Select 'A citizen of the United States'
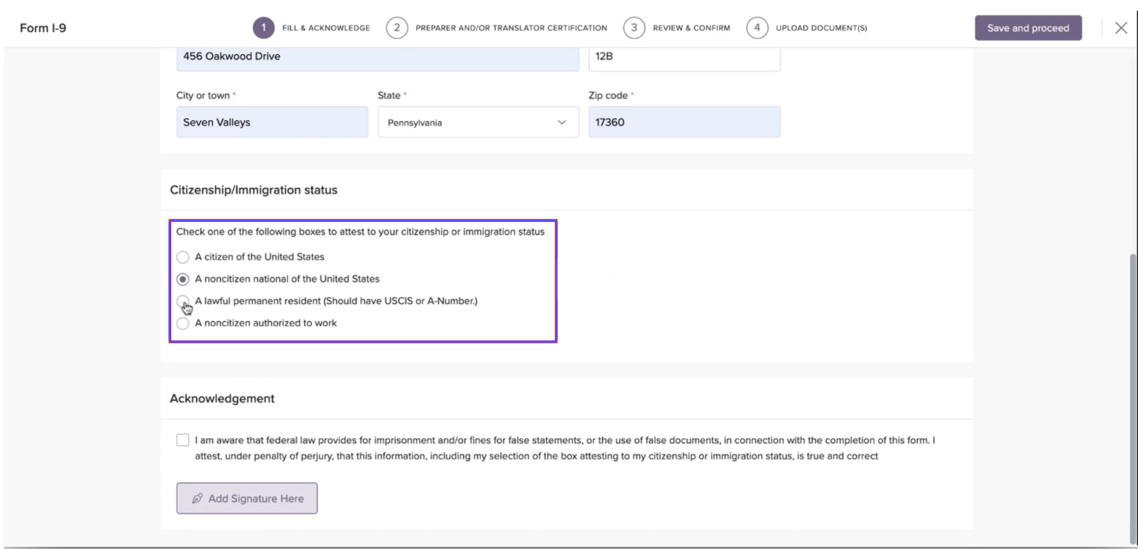 (x=183, y=257)
